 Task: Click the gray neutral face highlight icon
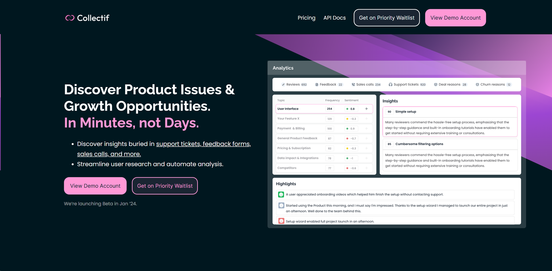281,205
